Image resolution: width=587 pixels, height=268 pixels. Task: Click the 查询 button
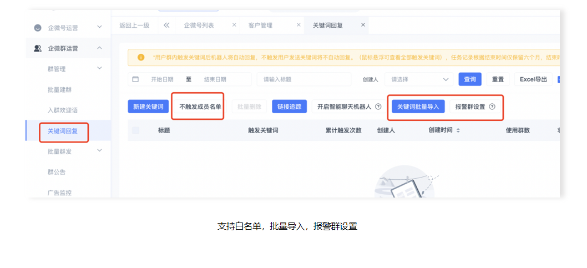tap(470, 79)
